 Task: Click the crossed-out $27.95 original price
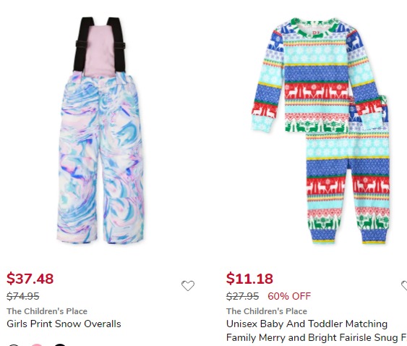point(242,296)
